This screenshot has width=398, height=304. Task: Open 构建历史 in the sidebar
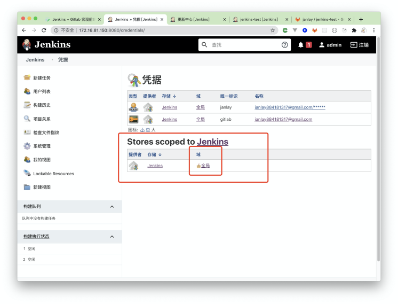pos(42,105)
